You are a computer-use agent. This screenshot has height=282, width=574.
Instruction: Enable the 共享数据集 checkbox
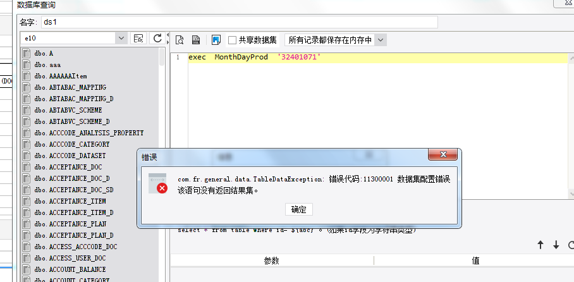tap(232, 40)
